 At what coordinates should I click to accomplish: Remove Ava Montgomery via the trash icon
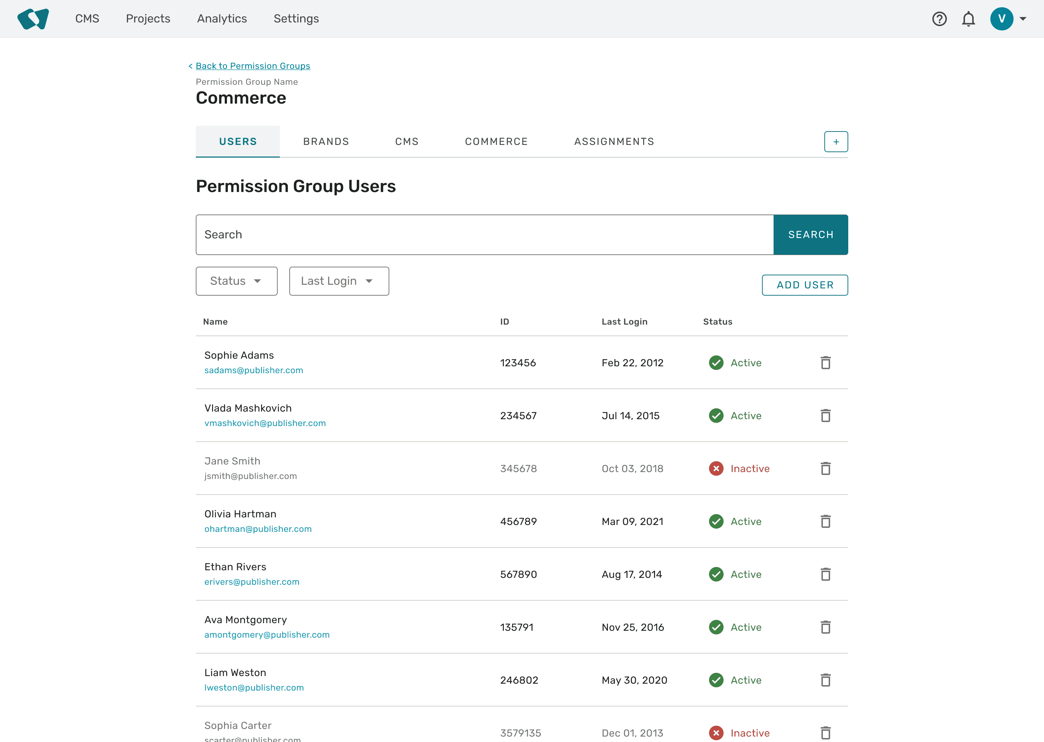825,627
